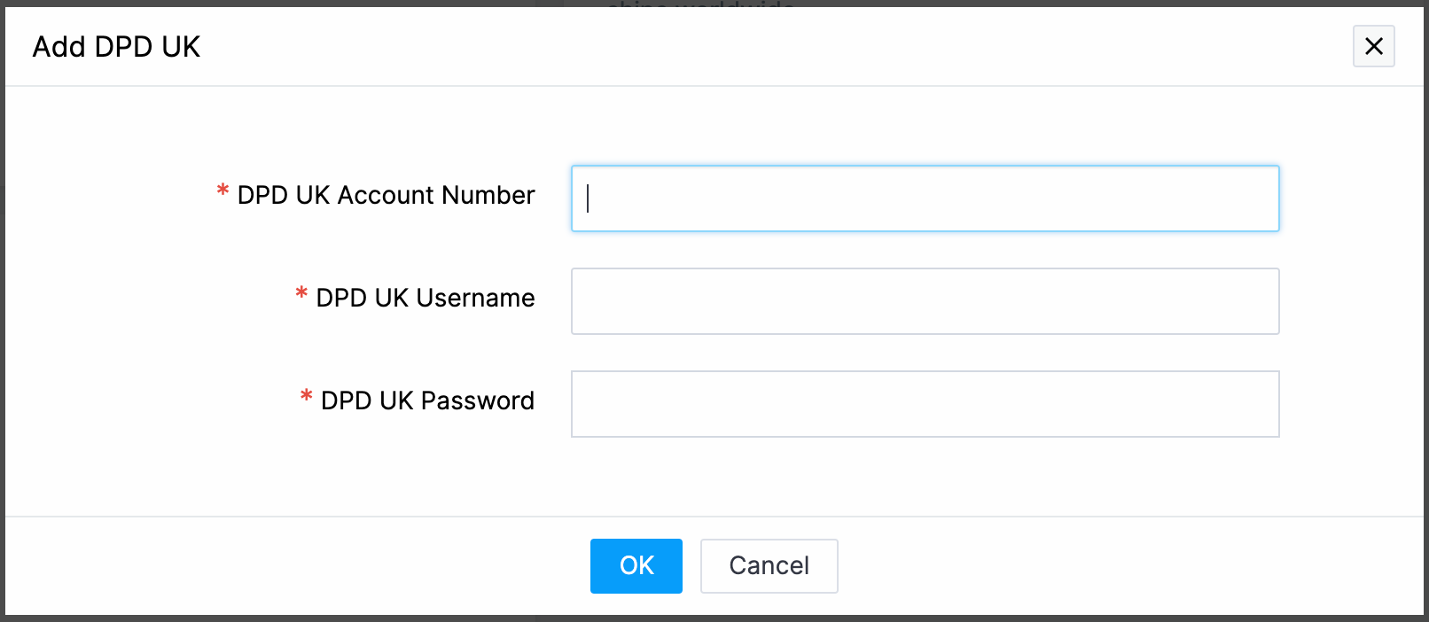Click the 'DPD UK Username' label text
Screen dimensions: 1429x622
pyautogui.click(x=425, y=298)
